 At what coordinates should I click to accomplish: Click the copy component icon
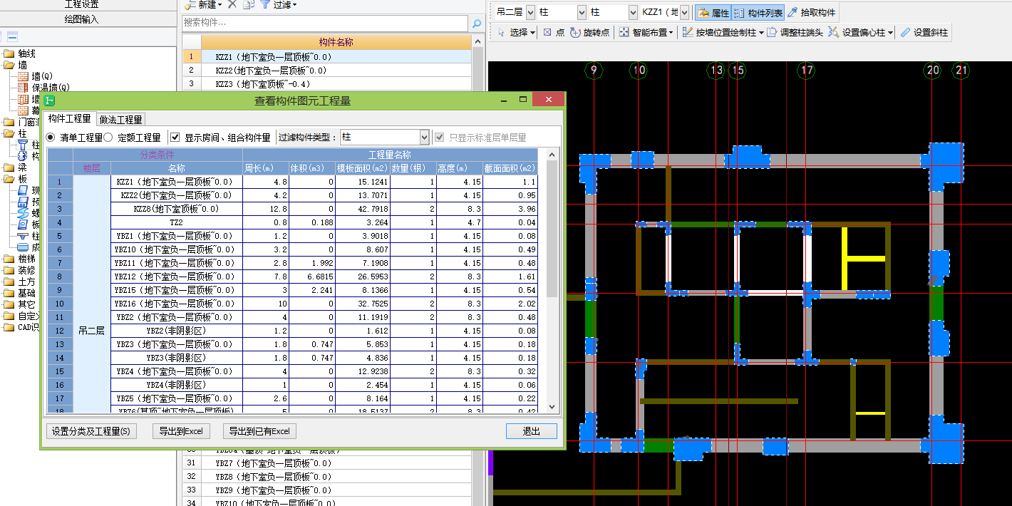point(247,4)
